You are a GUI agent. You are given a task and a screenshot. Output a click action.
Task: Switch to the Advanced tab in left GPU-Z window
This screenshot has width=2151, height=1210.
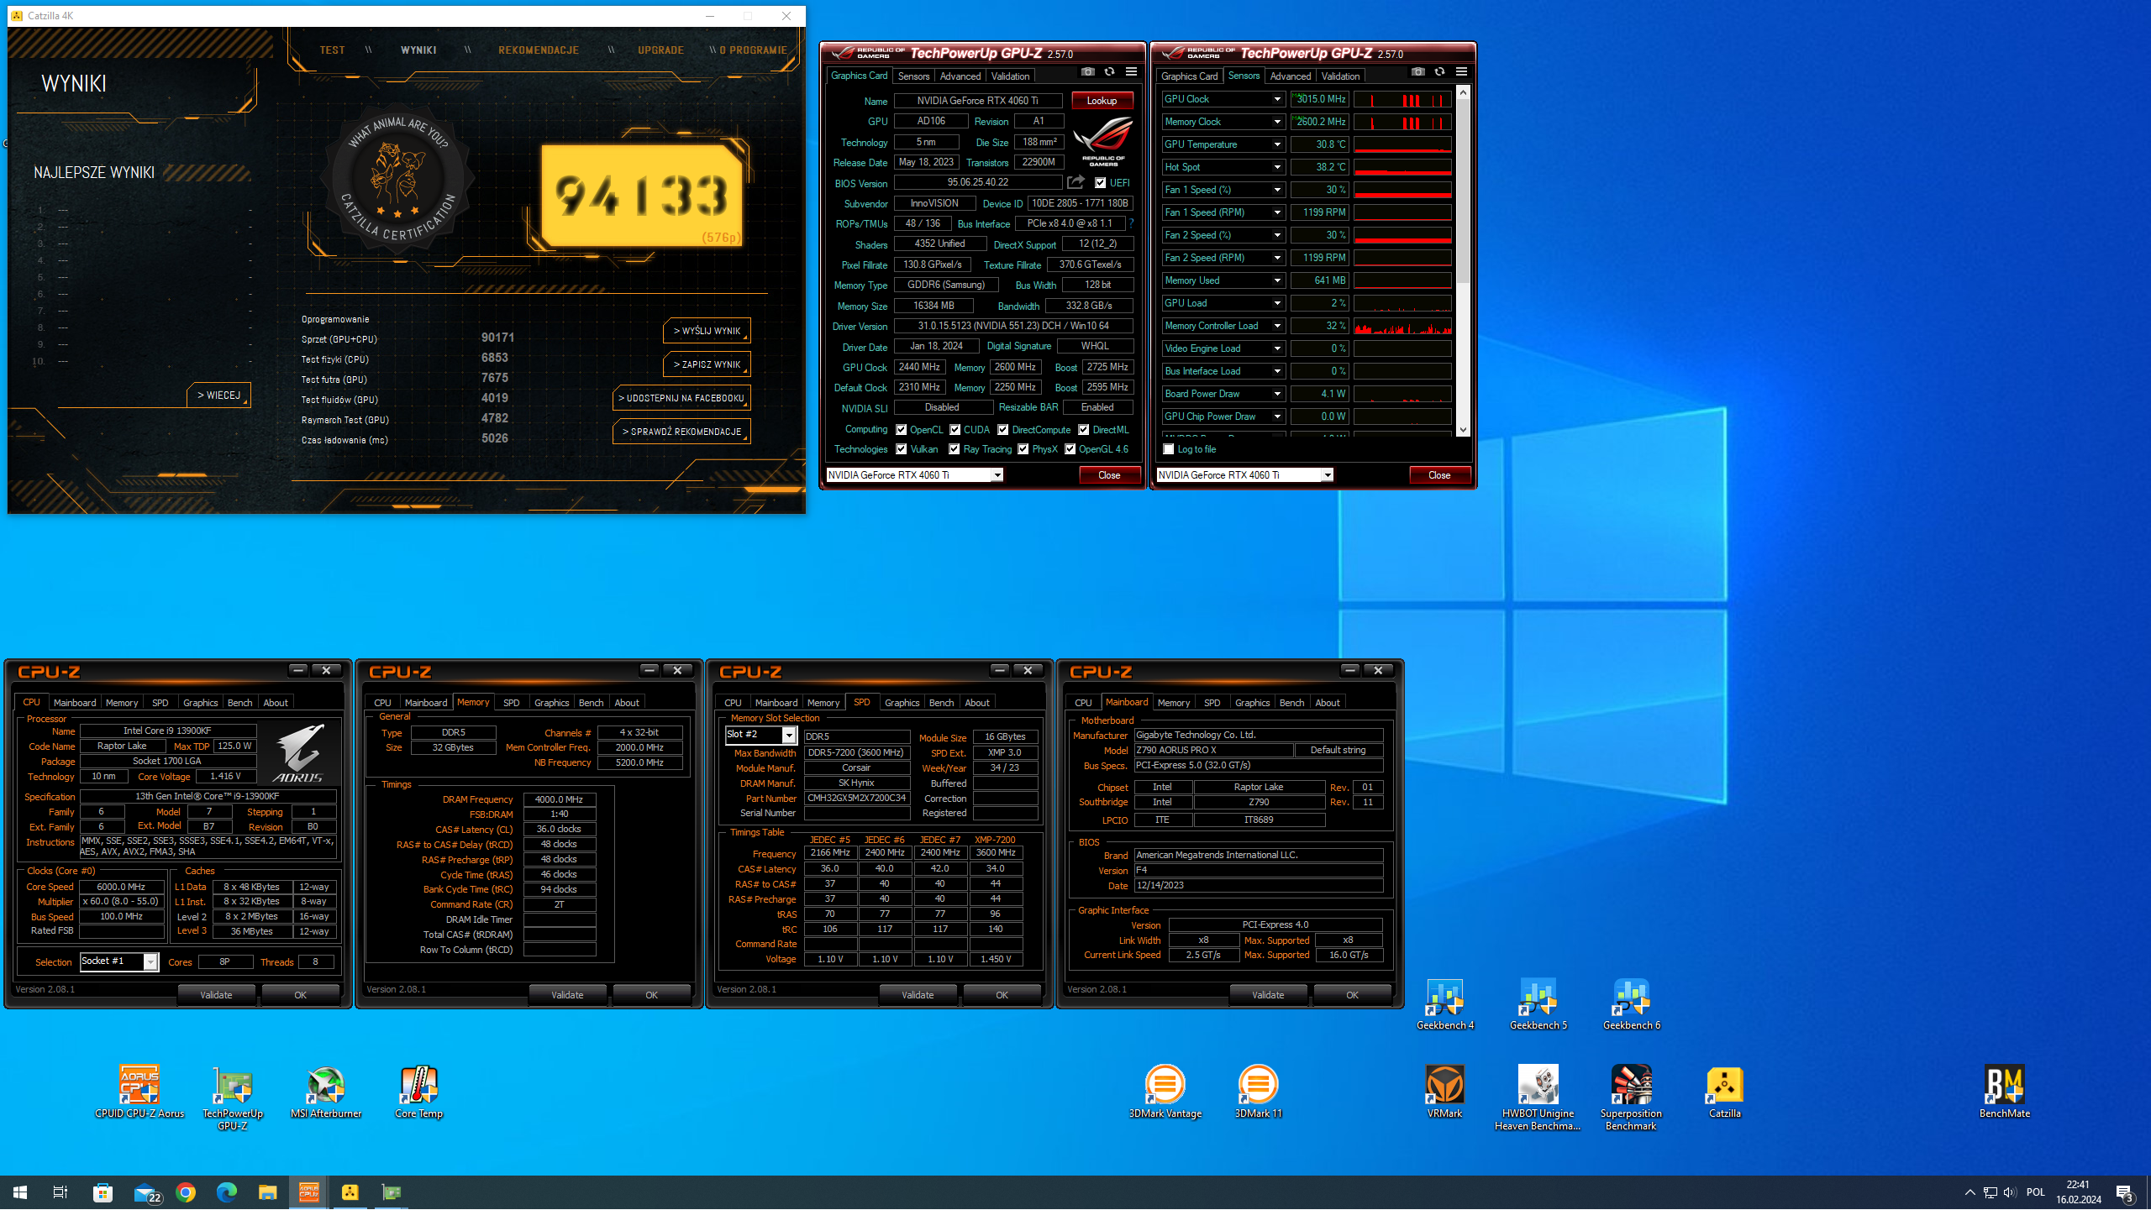point(960,76)
